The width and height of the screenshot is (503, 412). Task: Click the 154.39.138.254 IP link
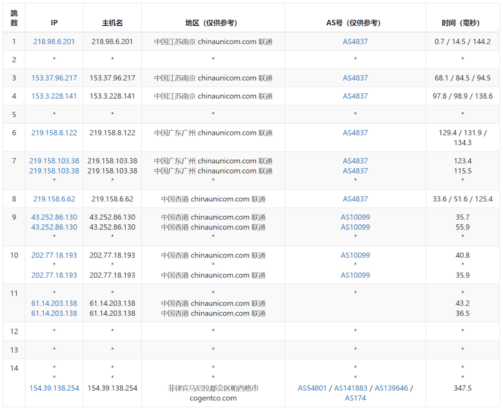click(54, 388)
